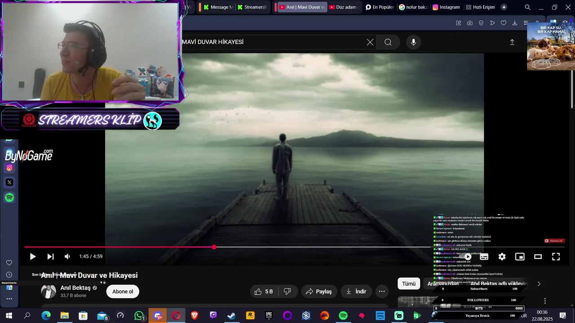Image resolution: width=575 pixels, height=323 pixels.
Task: Open the notification center icon
Action: coord(562,316)
